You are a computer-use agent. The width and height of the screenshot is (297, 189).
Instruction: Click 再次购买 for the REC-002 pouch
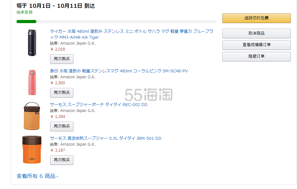coord(62,126)
